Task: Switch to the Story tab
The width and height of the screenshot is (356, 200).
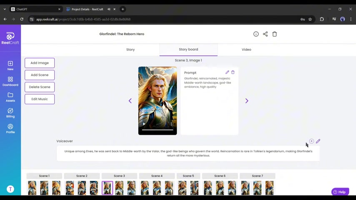Action: tap(130, 50)
